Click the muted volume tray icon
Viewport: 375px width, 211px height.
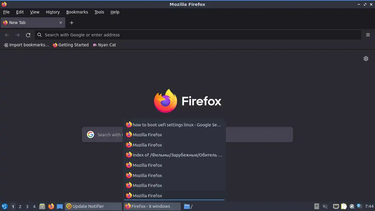(325, 206)
